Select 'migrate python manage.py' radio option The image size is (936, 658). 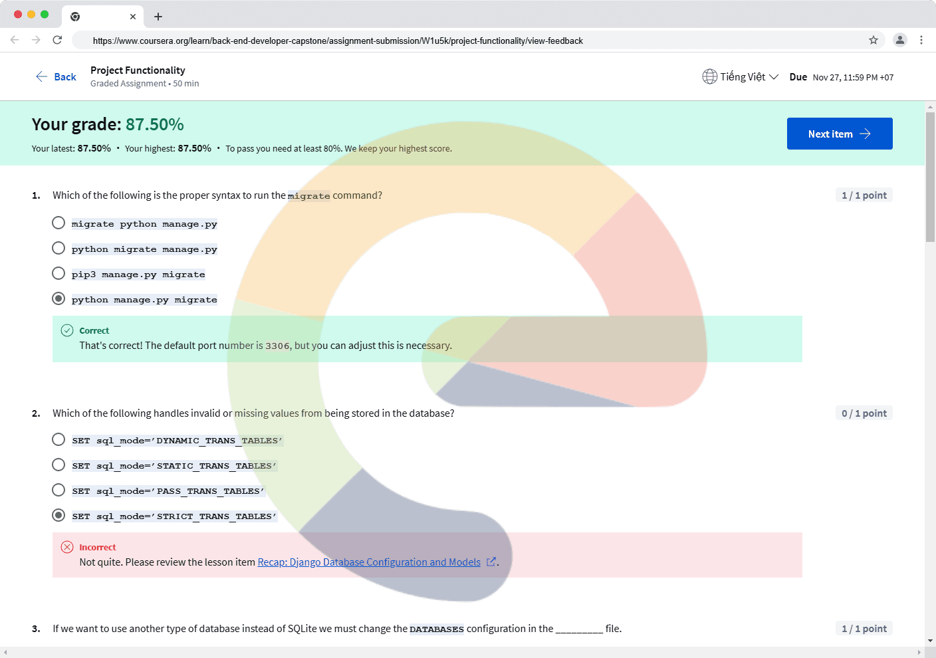[x=58, y=223]
